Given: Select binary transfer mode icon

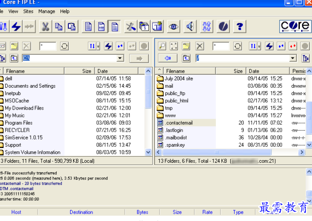Looking at the screenshot, I should point(101,26).
